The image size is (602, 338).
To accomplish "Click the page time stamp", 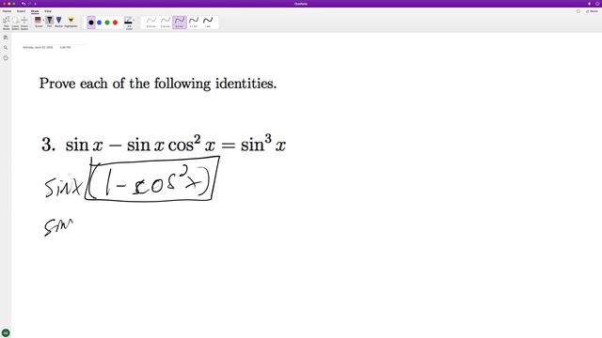I will point(65,48).
